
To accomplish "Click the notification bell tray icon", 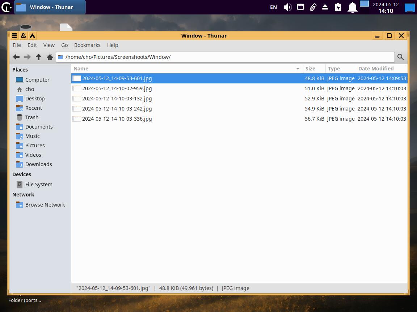I will coord(352,7).
